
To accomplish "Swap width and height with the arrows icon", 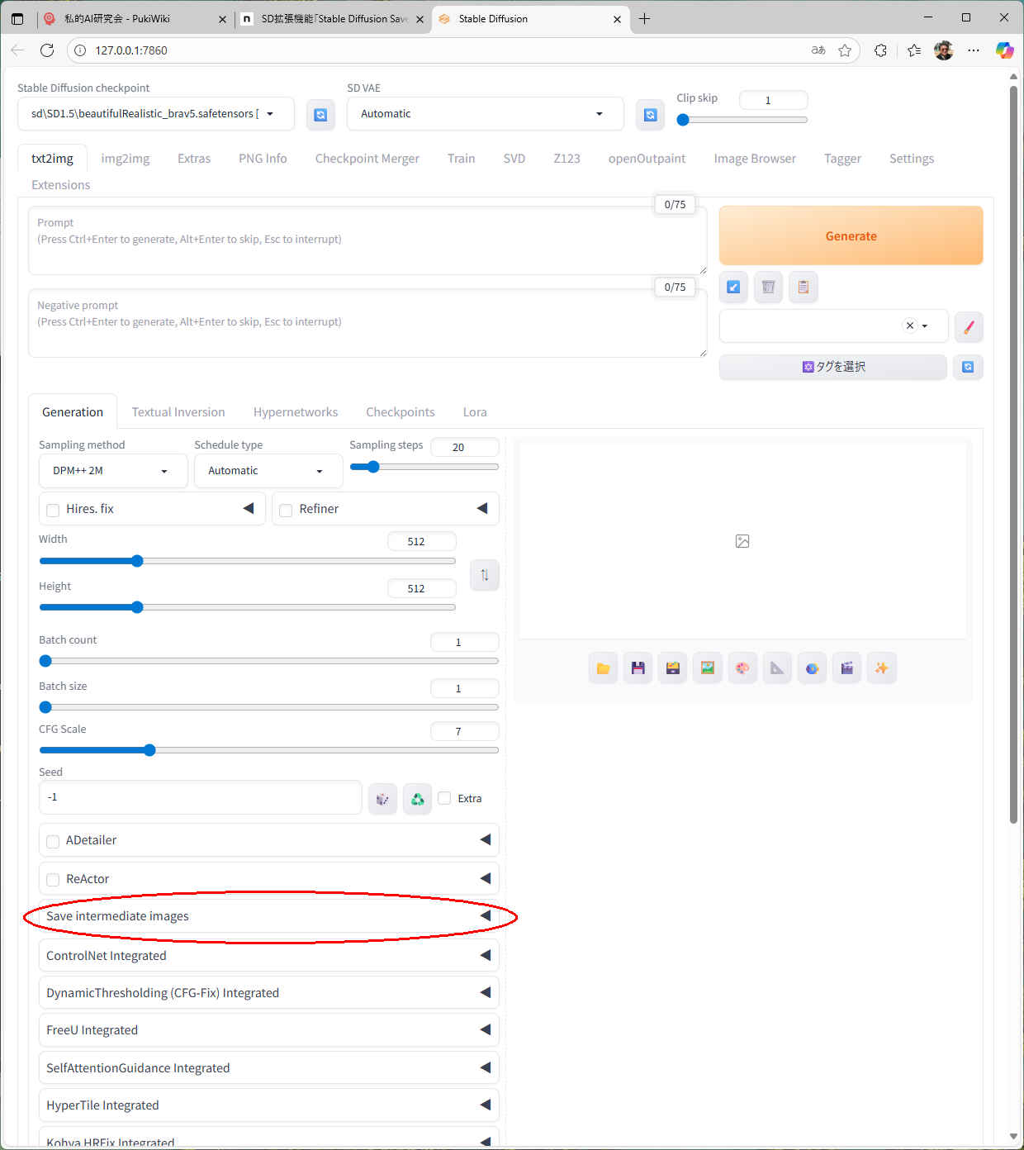I will (485, 575).
